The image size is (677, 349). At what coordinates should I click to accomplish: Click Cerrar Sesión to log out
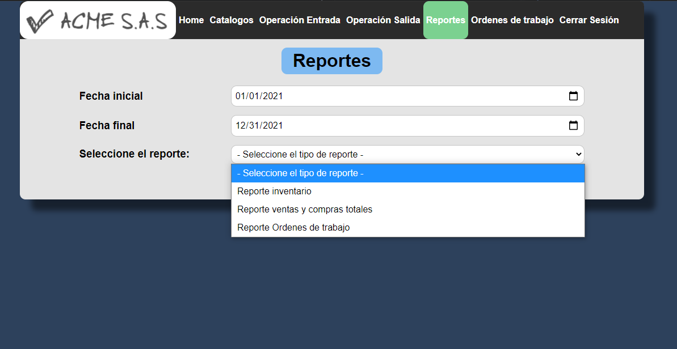(x=589, y=20)
